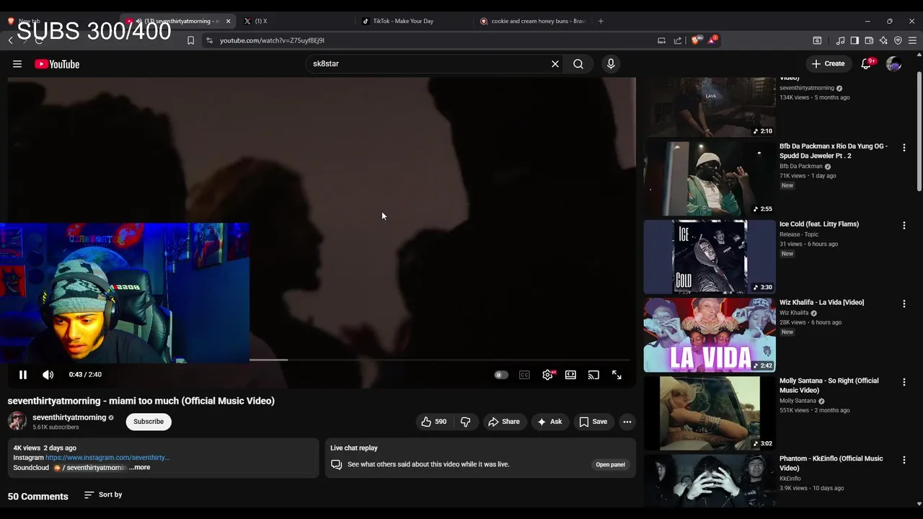Open the Brave VPN shield icon
Image resolution: width=923 pixels, height=519 pixels.
pyautogui.click(x=898, y=41)
